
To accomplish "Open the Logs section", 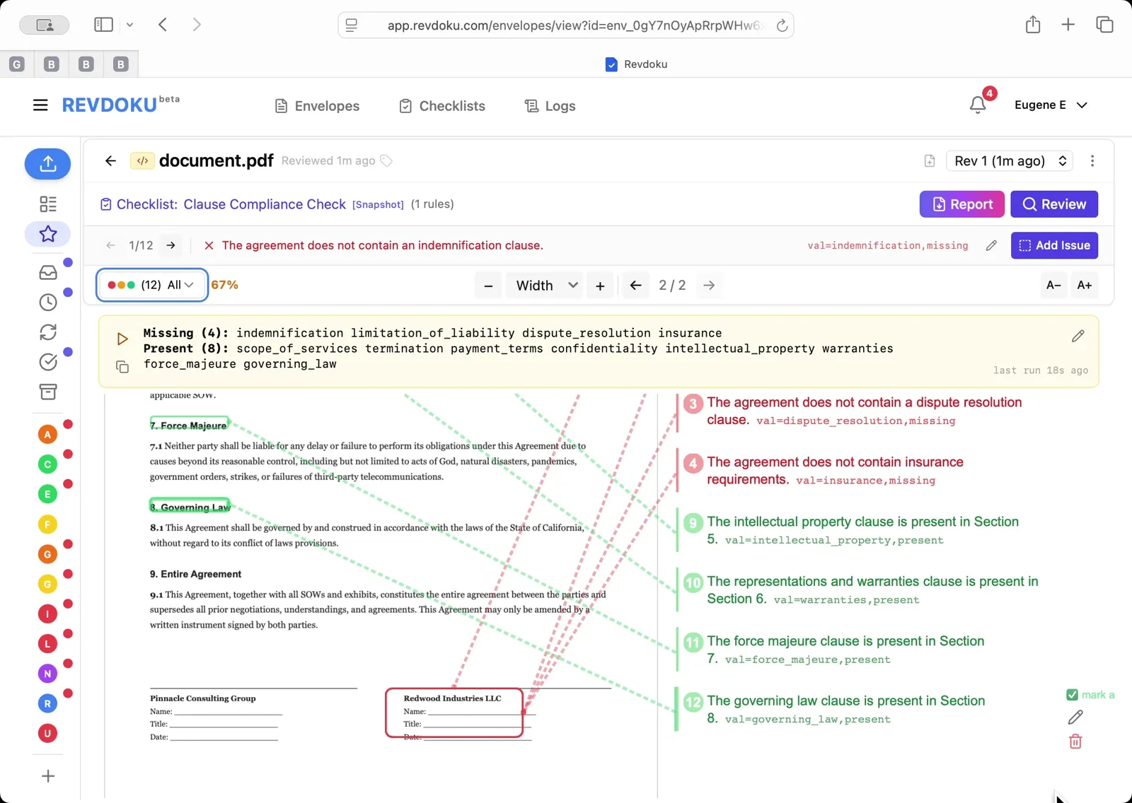I will 549,106.
